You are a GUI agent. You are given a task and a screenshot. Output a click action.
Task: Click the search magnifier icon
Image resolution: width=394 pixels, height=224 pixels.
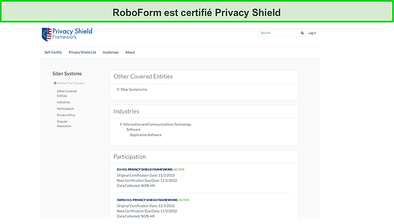[x=302, y=33]
